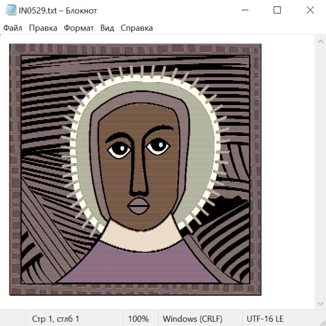Click the 100% zoom level in status bar
Image resolution: width=326 pixels, height=326 pixels.
tap(138, 319)
